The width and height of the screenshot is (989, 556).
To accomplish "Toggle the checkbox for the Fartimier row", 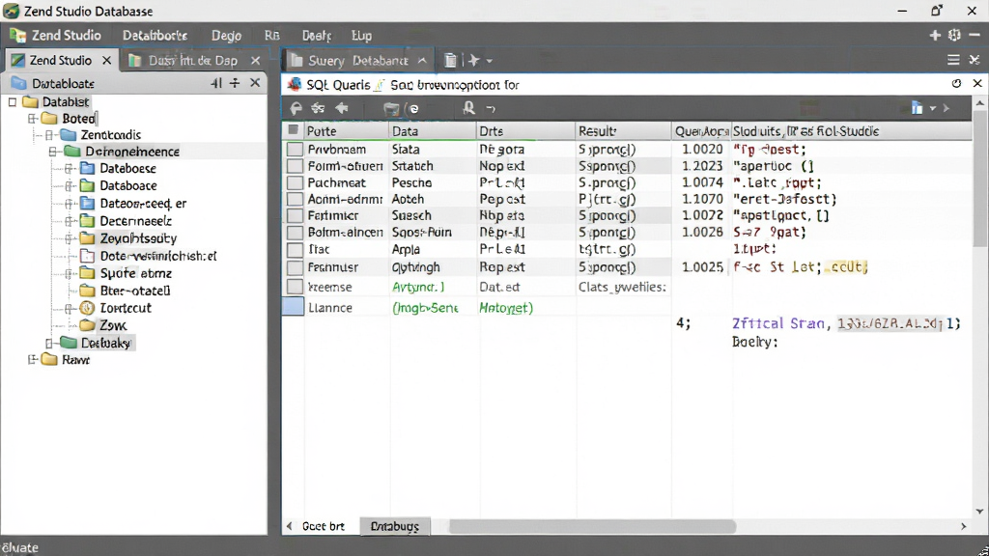I will coord(295,215).
